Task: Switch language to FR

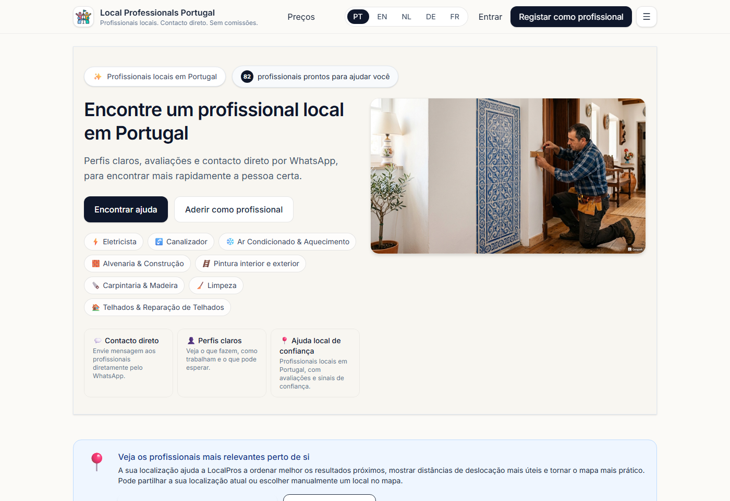Action: click(x=455, y=17)
